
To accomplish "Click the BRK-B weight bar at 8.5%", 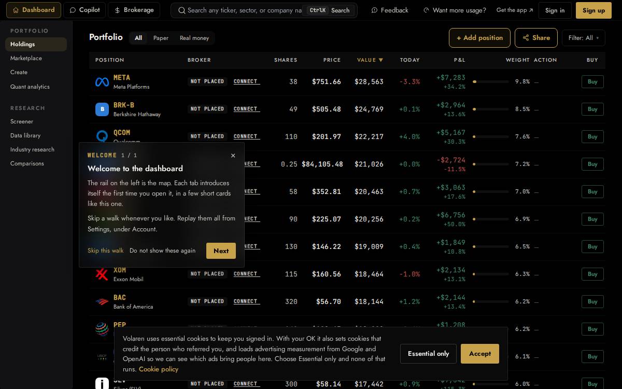I will [491, 109].
